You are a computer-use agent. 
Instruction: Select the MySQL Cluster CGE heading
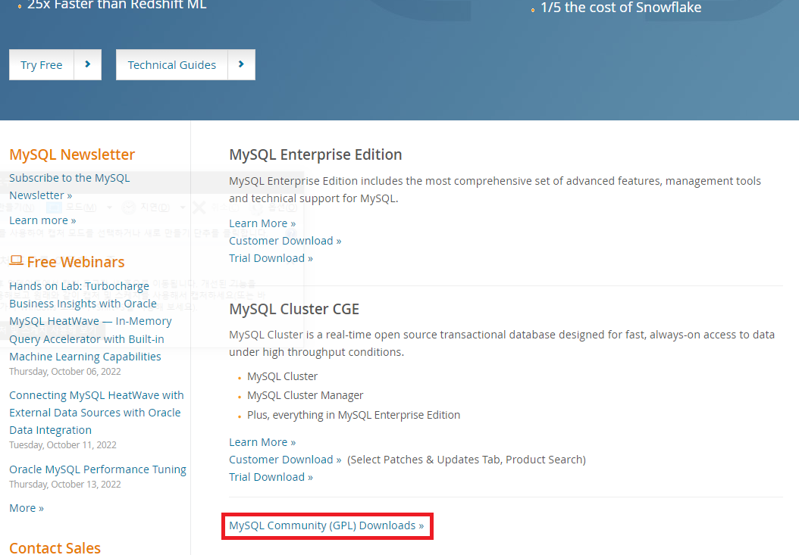pyautogui.click(x=294, y=309)
